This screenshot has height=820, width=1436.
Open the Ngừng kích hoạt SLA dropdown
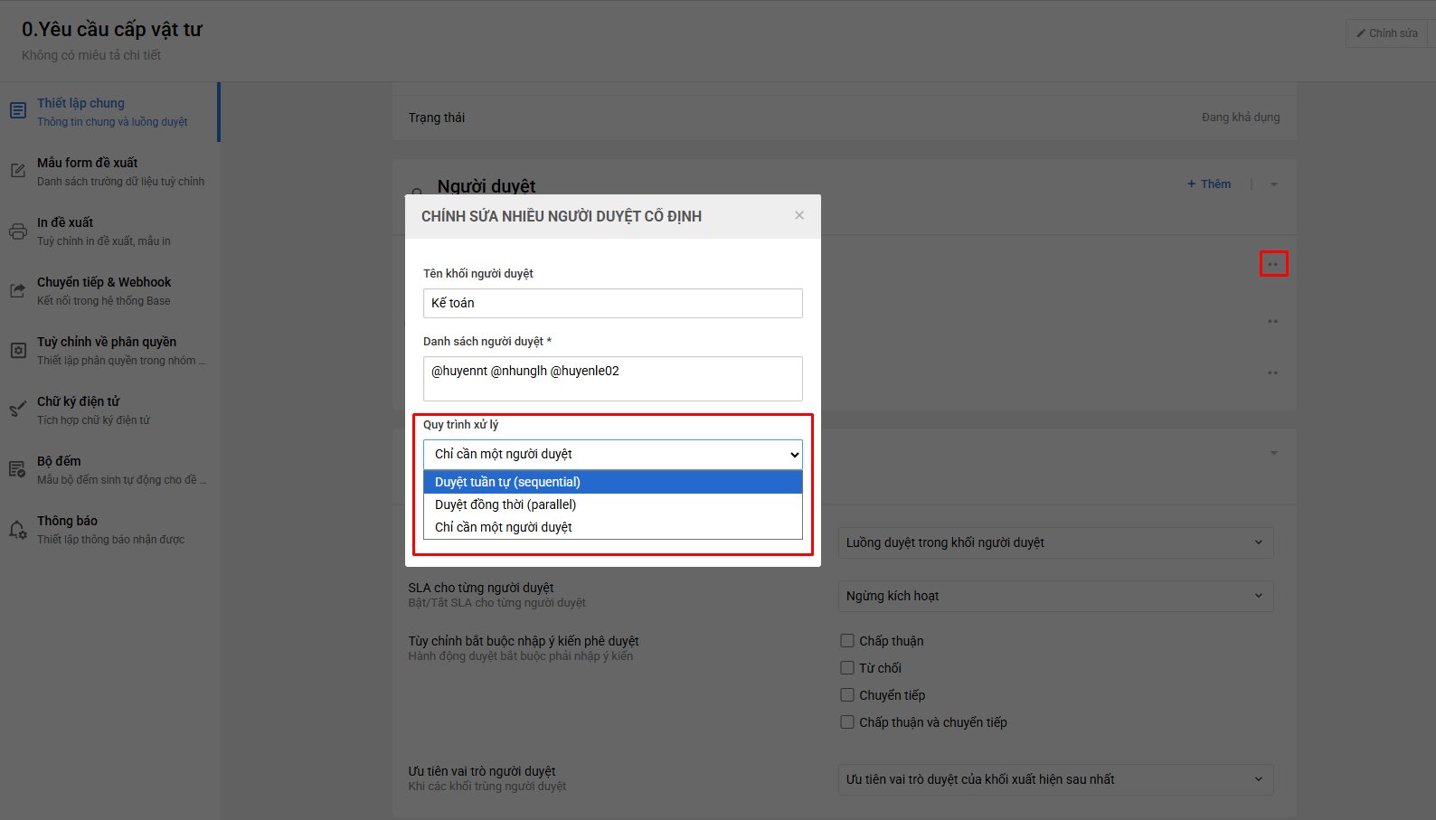point(1055,596)
